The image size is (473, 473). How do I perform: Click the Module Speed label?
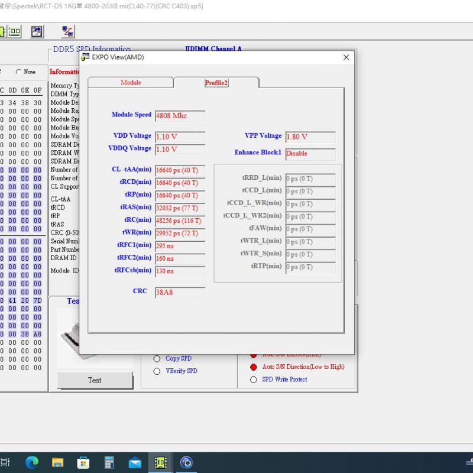coord(131,115)
